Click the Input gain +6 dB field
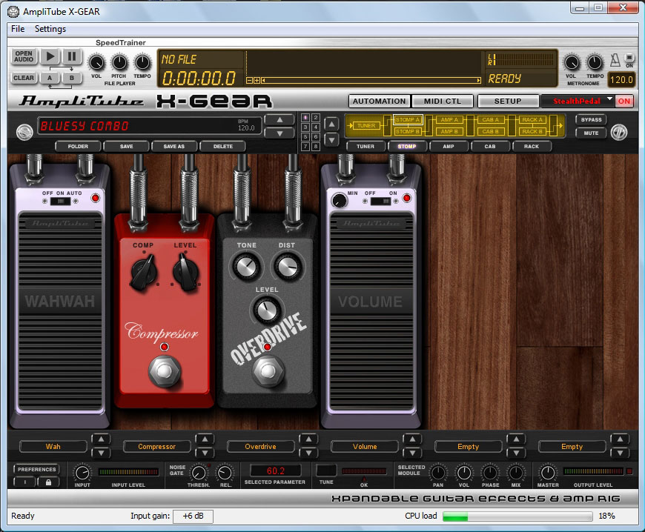Image resolution: width=645 pixels, height=532 pixels. 193,516
